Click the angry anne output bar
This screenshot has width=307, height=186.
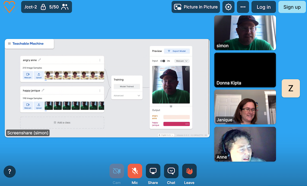[x=176, y=117]
